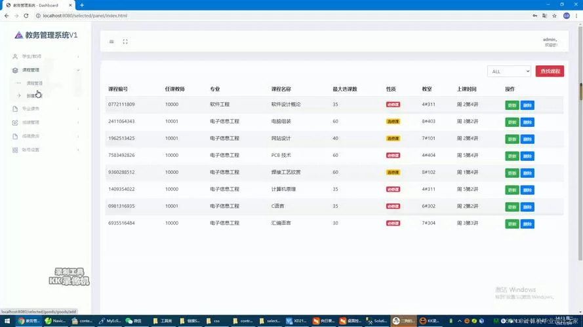Click the green button for course 0772111809

tap(512, 105)
